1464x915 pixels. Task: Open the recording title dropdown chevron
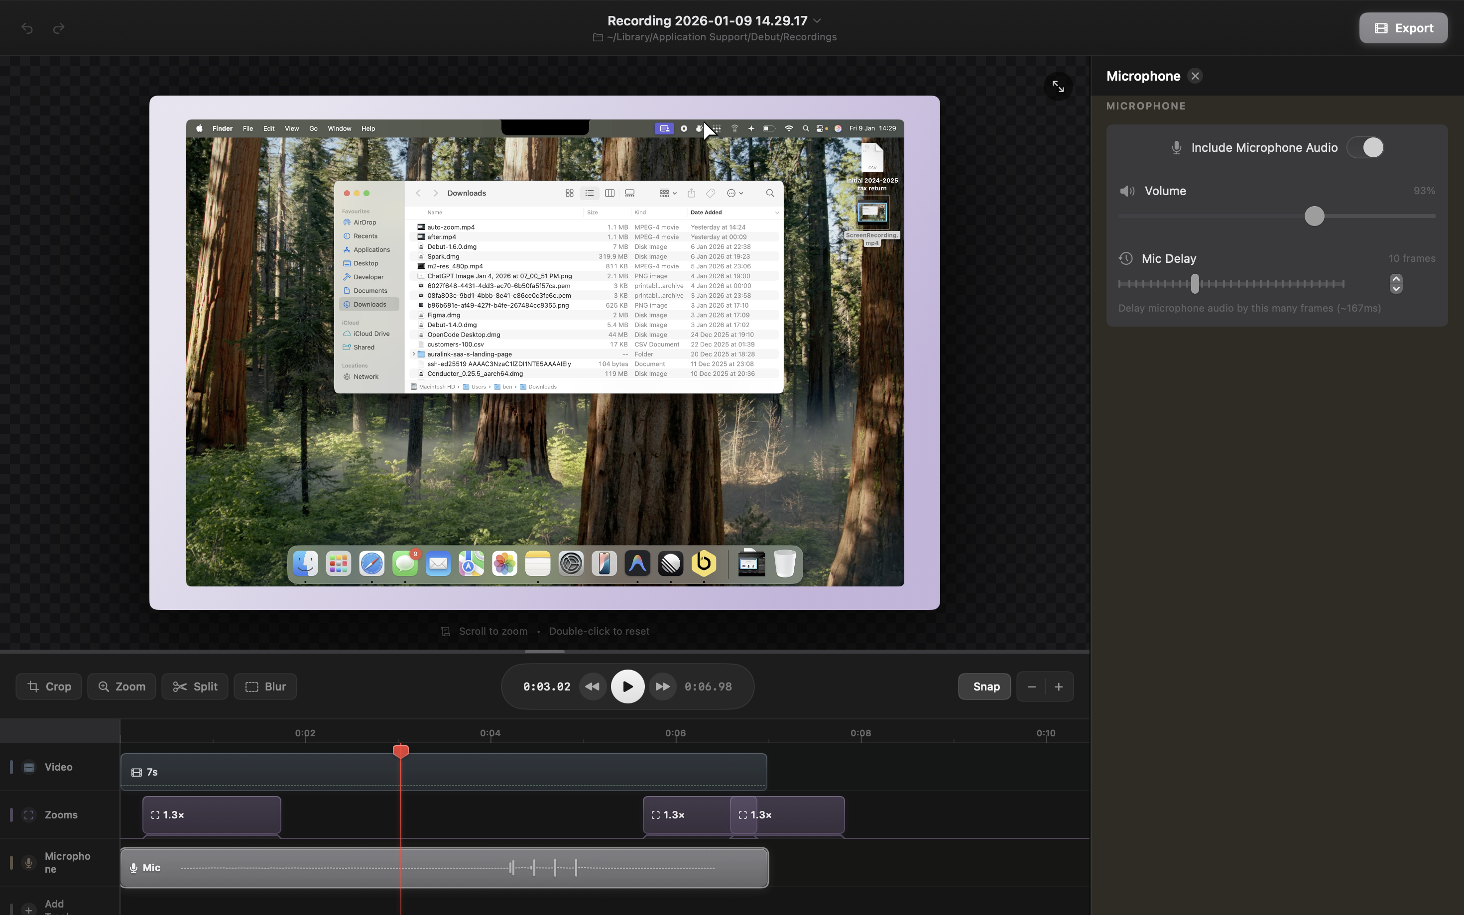pyautogui.click(x=817, y=20)
